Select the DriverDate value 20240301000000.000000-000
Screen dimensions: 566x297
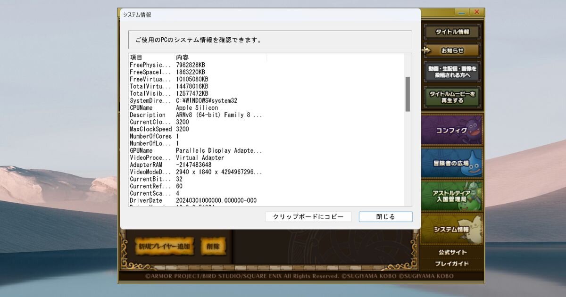tap(216, 201)
